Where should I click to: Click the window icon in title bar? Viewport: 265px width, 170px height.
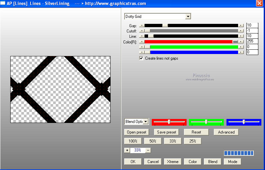click(3, 3)
